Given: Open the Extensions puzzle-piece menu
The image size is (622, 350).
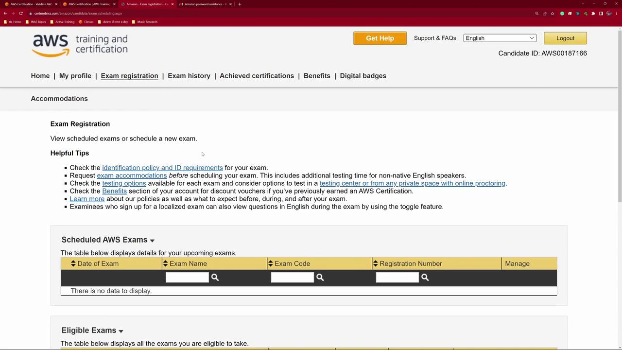Looking at the screenshot, I should pos(593,14).
